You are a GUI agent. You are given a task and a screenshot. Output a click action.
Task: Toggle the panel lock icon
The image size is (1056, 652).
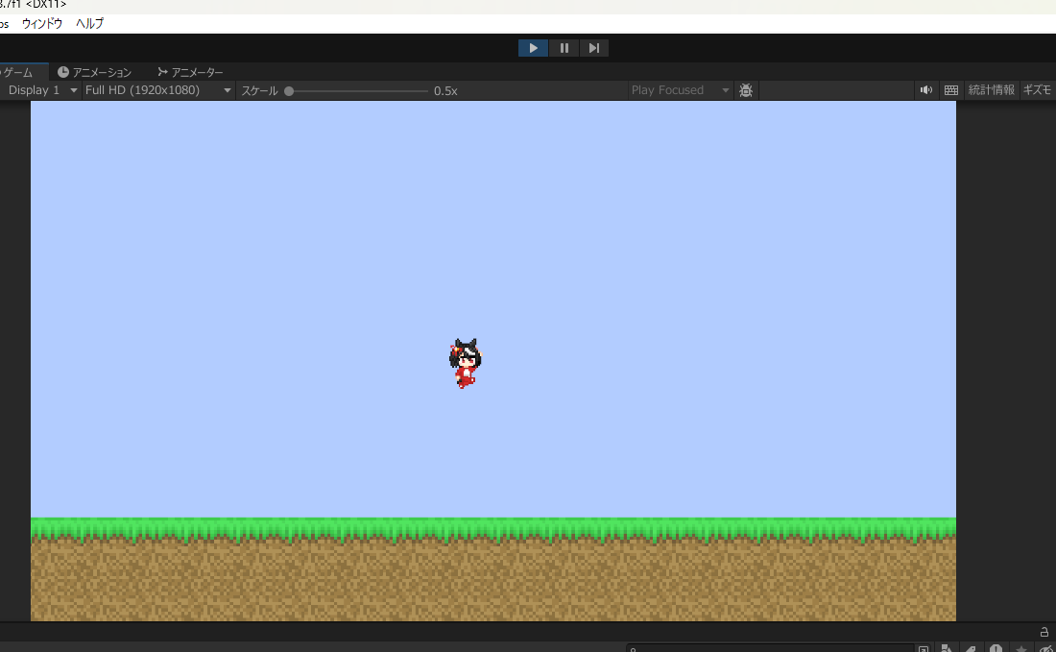click(1044, 632)
